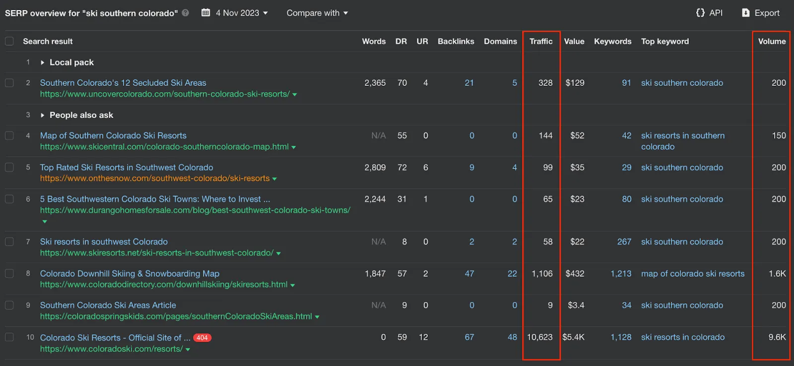
Task: Click the Export button label
Action: point(767,13)
